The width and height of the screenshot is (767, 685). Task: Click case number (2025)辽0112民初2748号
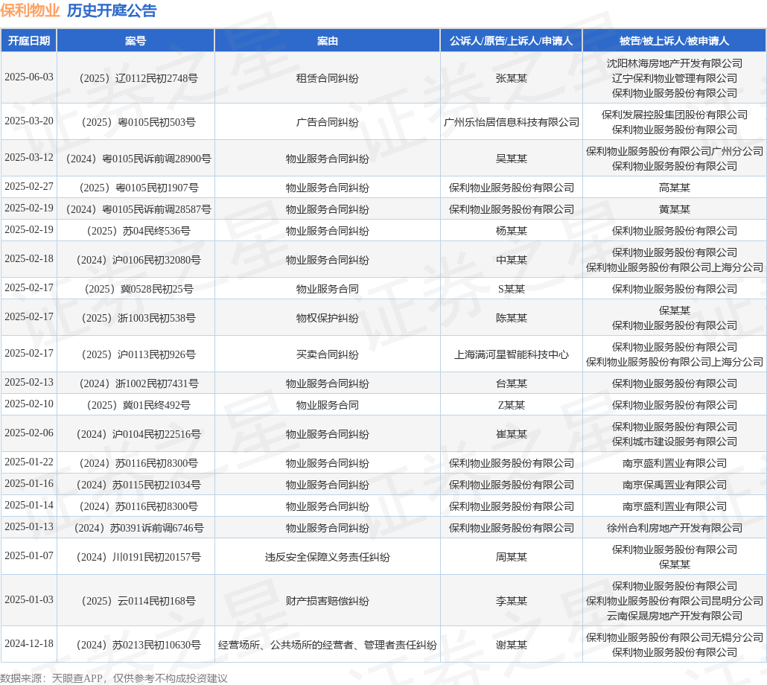(139, 78)
